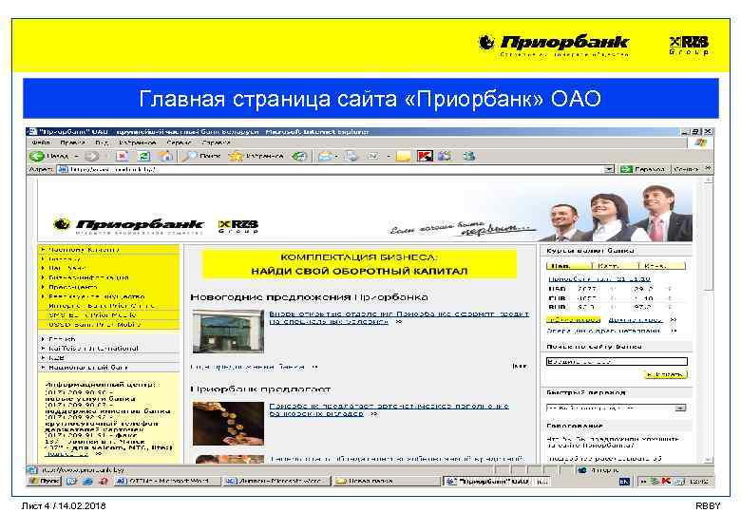Screen dimensions: 741x513
Task: Click the yellow search submit button
Action: point(665,374)
